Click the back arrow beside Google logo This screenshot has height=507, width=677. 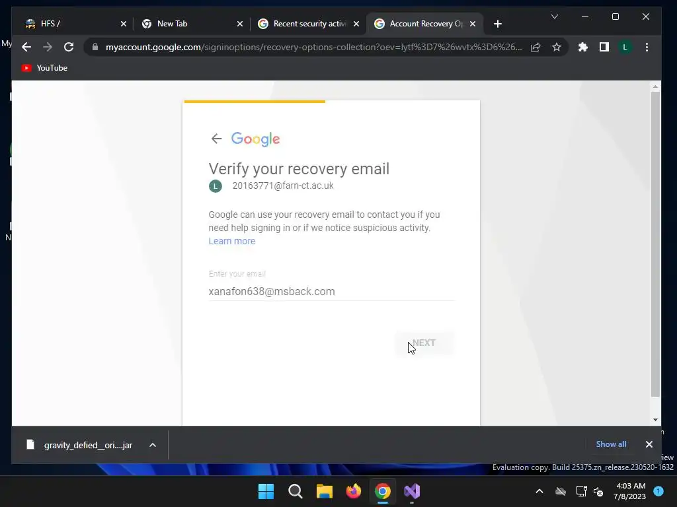(x=216, y=139)
